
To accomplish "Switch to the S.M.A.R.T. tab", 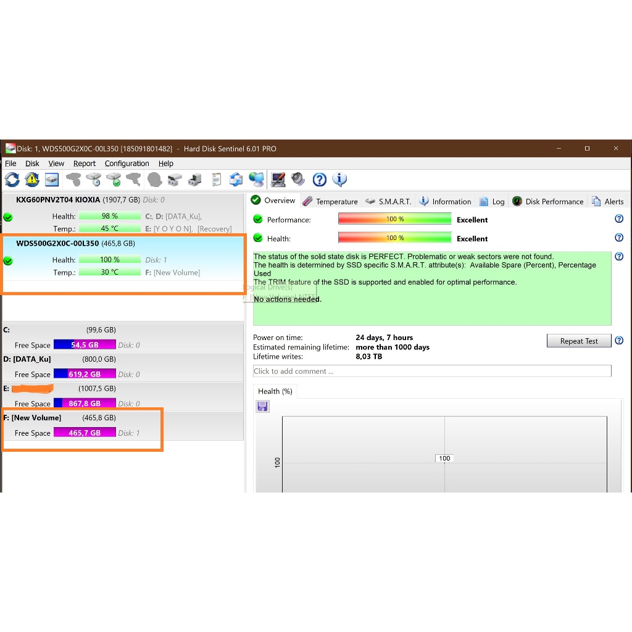I will 388,201.
